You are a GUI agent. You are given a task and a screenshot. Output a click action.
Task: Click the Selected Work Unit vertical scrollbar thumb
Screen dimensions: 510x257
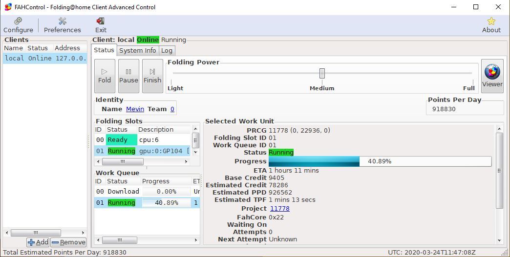pyautogui.click(x=500, y=170)
